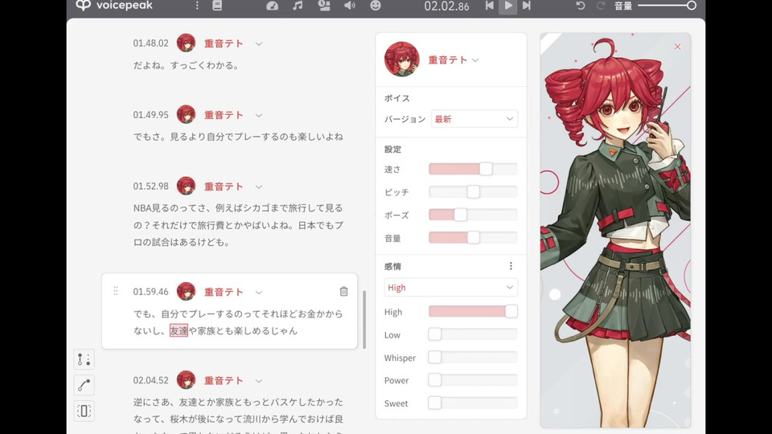Adjust the Power emotion slider
Viewport: 772px width, 434px height.
(473, 380)
